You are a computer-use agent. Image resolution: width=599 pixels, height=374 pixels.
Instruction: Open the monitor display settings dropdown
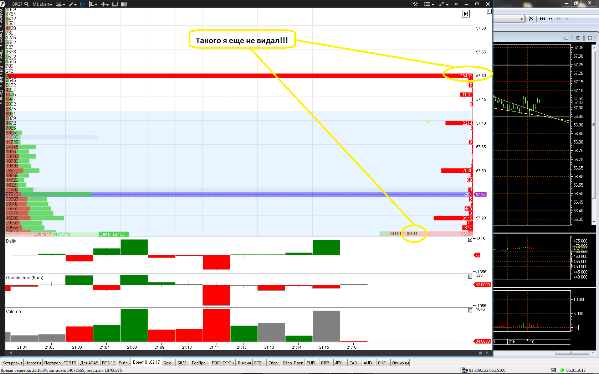click(x=61, y=4)
